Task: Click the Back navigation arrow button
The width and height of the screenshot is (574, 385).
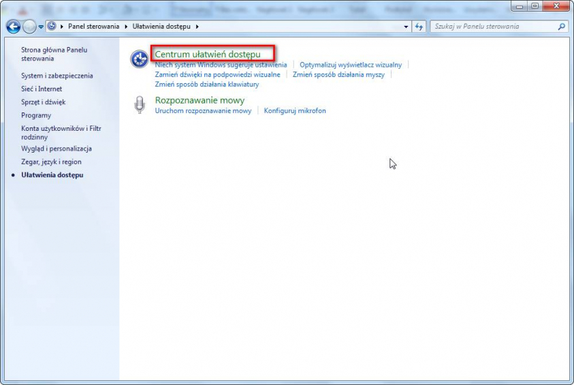Action: (13, 27)
